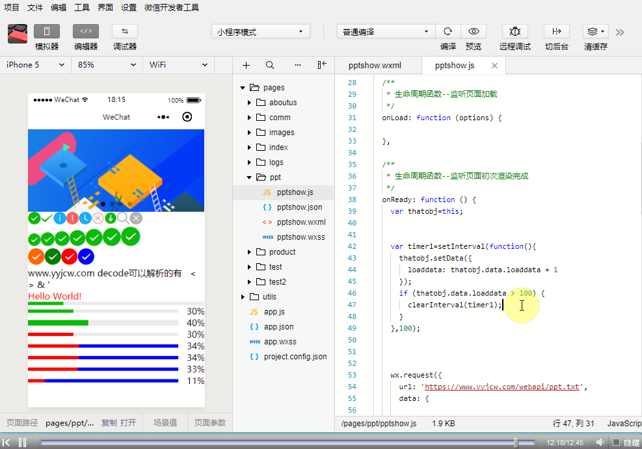
Task: Select pptshow.wxss in the file tree
Action: pyautogui.click(x=284, y=237)
